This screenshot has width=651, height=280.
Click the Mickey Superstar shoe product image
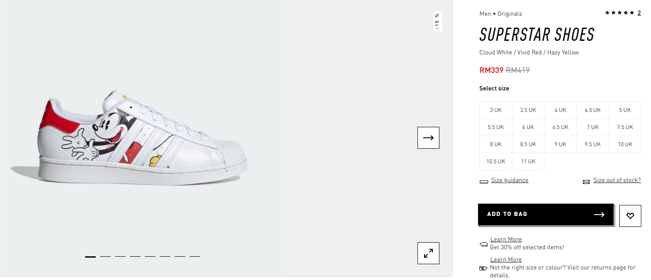pyautogui.click(x=142, y=137)
